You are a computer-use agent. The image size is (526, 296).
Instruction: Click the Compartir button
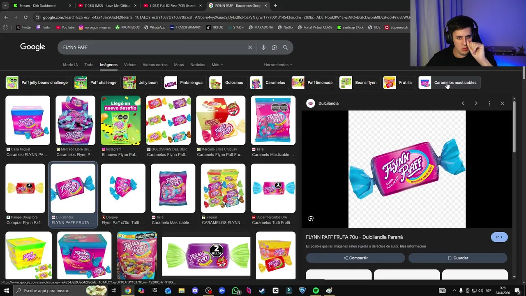pos(355,258)
